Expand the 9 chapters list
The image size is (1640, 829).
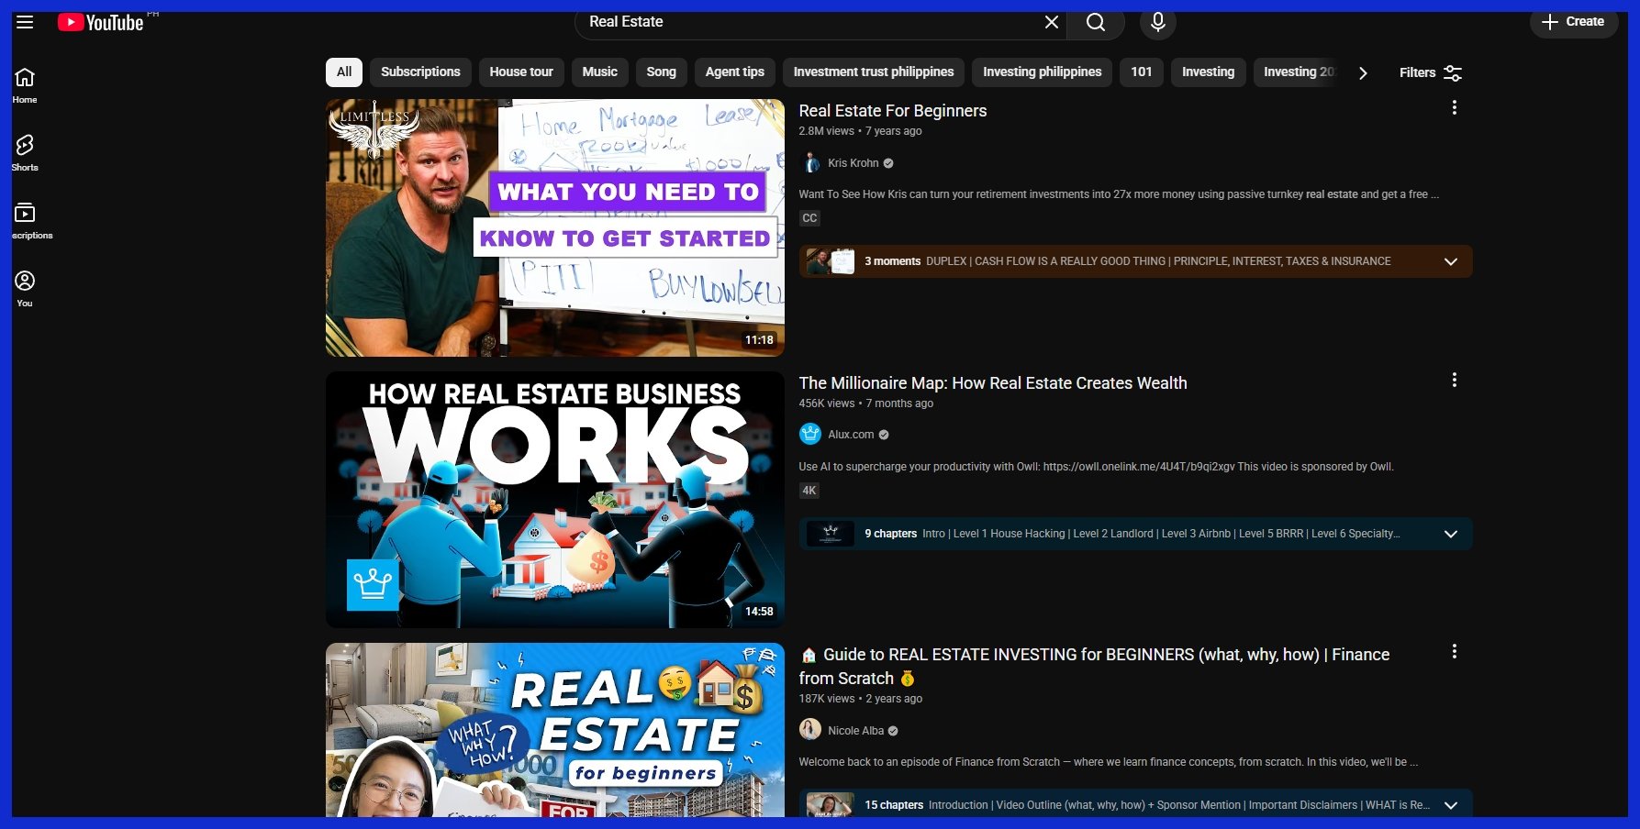tap(1451, 533)
